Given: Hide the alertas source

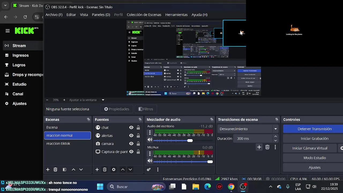Looking at the screenshot, I should pyautogui.click(x=131, y=136).
